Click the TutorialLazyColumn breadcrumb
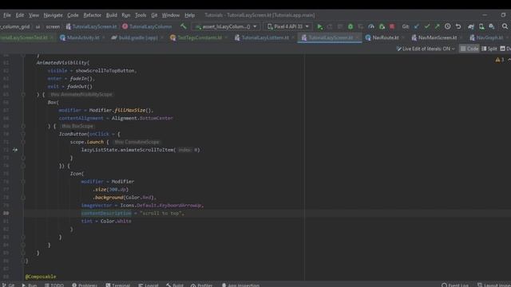This screenshot has height=287, width=511. 147,26
